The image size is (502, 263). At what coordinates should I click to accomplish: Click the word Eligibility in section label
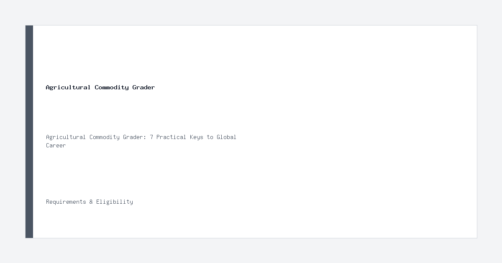pyautogui.click(x=115, y=202)
